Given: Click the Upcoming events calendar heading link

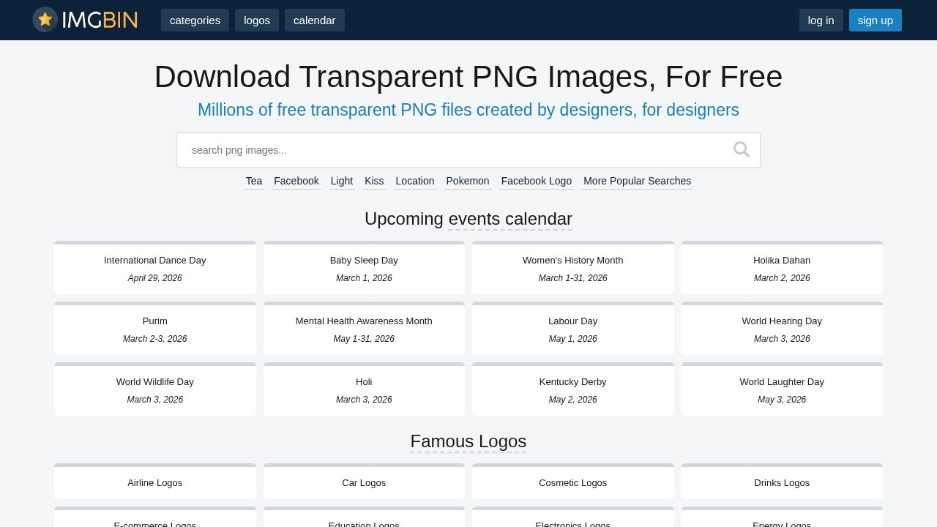Looking at the screenshot, I should (509, 219).
